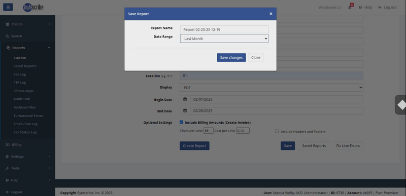Open iPhone Apps report
The image size is (406, 196).
coord(23,91)
